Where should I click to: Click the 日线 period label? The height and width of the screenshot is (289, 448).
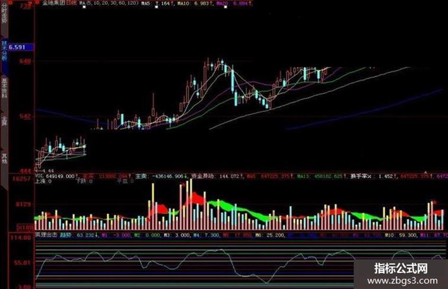pos(71,3)
